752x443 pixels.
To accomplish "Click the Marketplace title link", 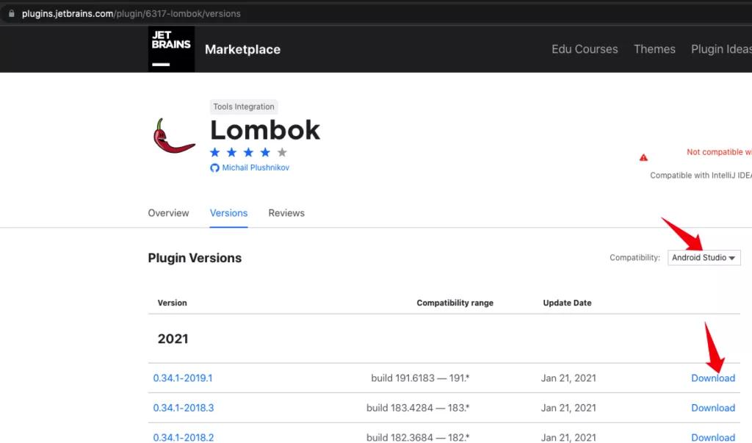I will [242, 49].
